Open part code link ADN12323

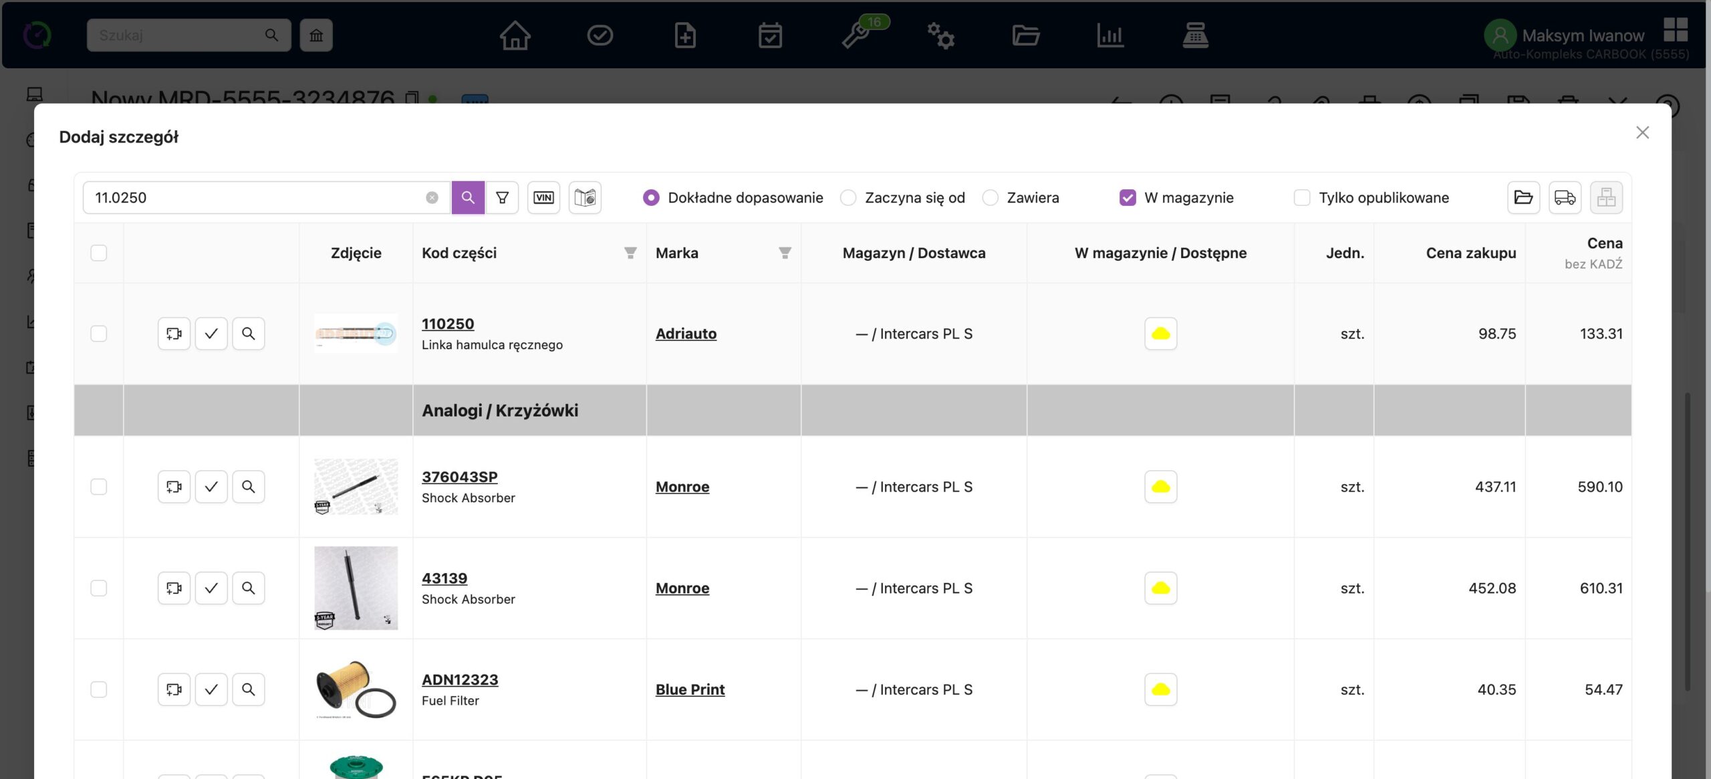click(460, 679)
